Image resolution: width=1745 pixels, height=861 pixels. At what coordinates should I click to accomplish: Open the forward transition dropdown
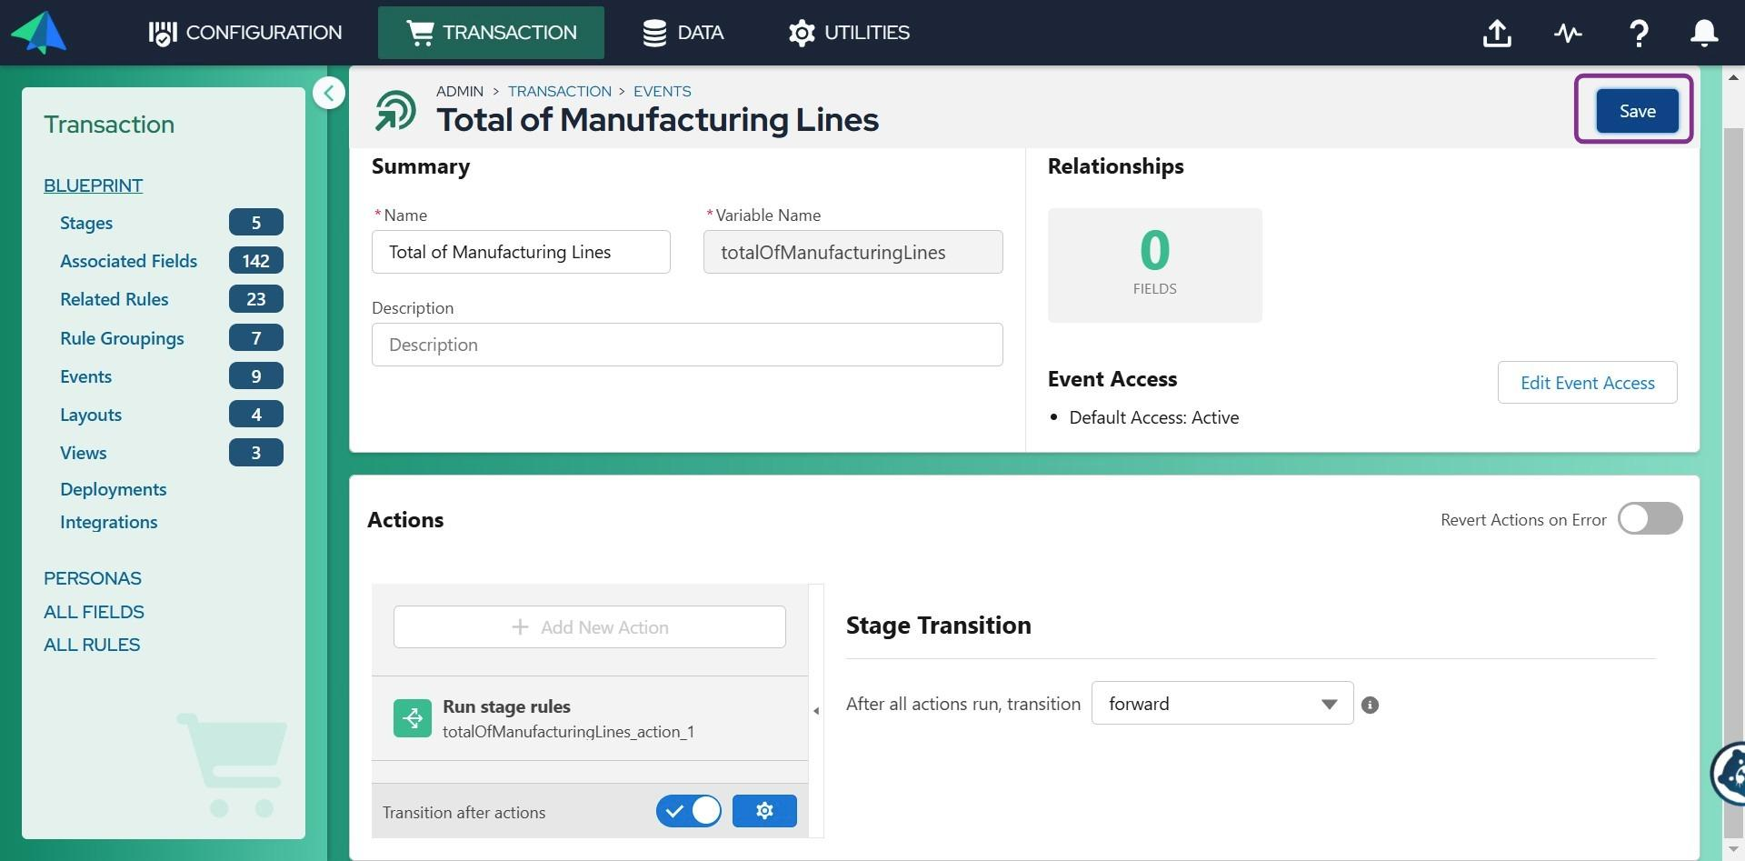click(x=1222, y=704)
